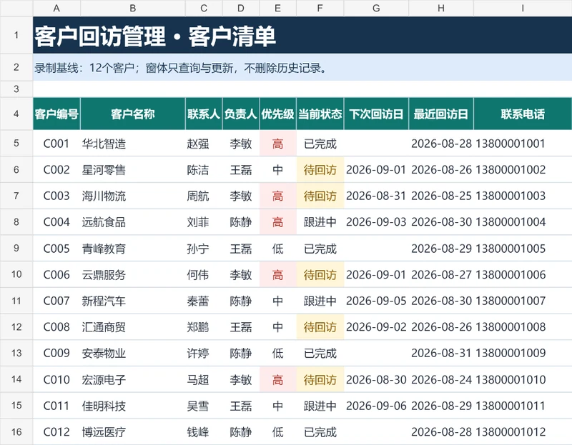Select customer name 远航食品
The height and width of the screenshot is (445, 572).
pyautogui.click(x=133, y=222)
